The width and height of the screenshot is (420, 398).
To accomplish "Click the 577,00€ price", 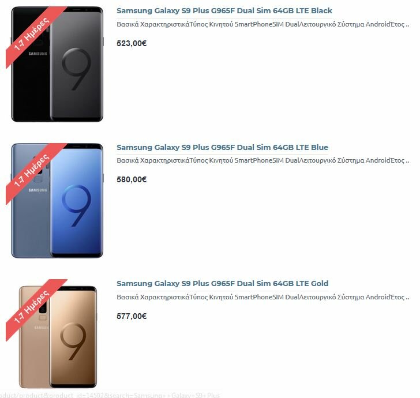I will [x=132, y=316].
